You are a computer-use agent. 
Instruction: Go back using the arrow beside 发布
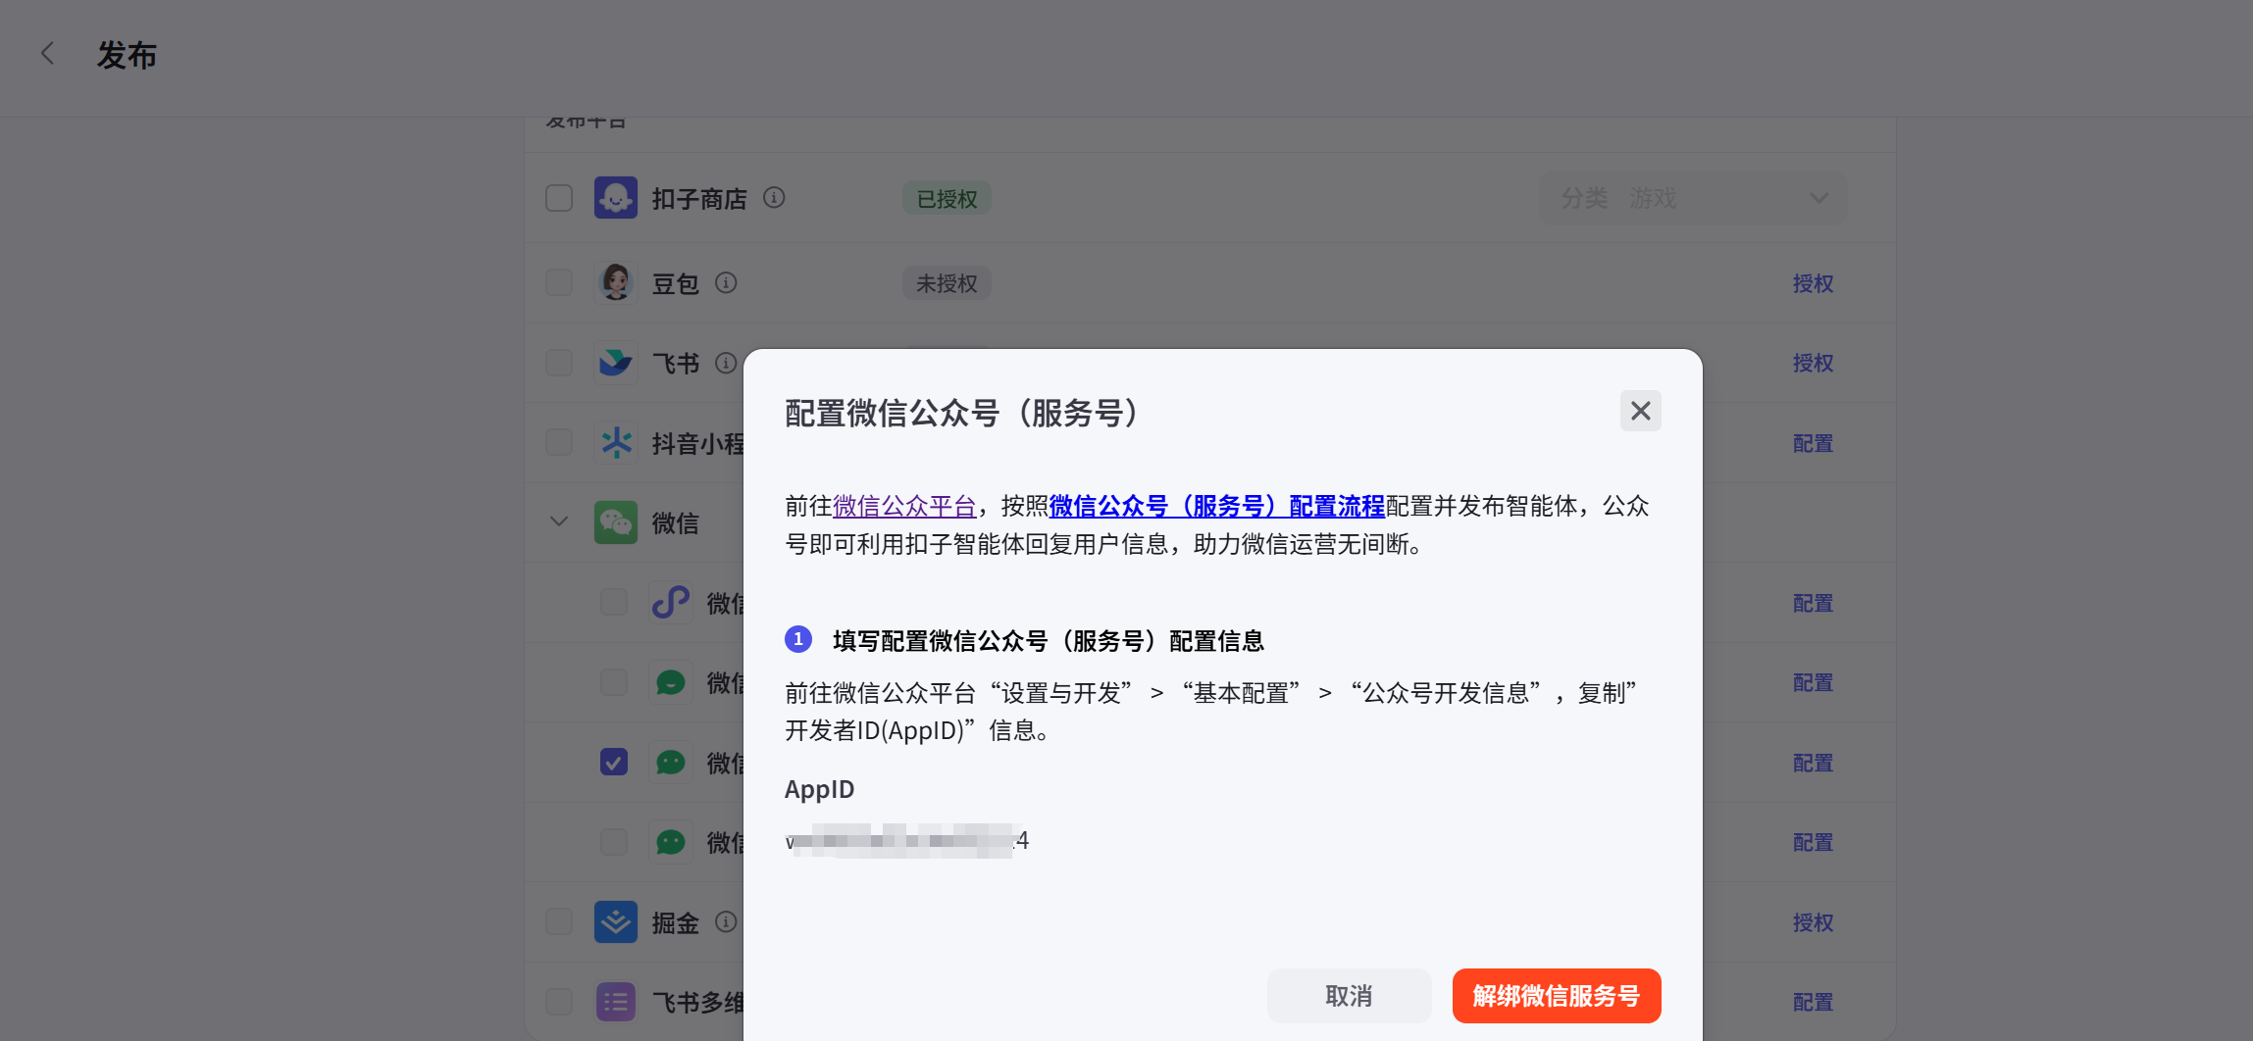click(x=47, y=54)
